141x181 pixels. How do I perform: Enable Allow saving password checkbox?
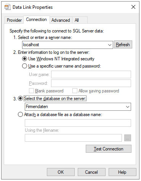(75, 91)
